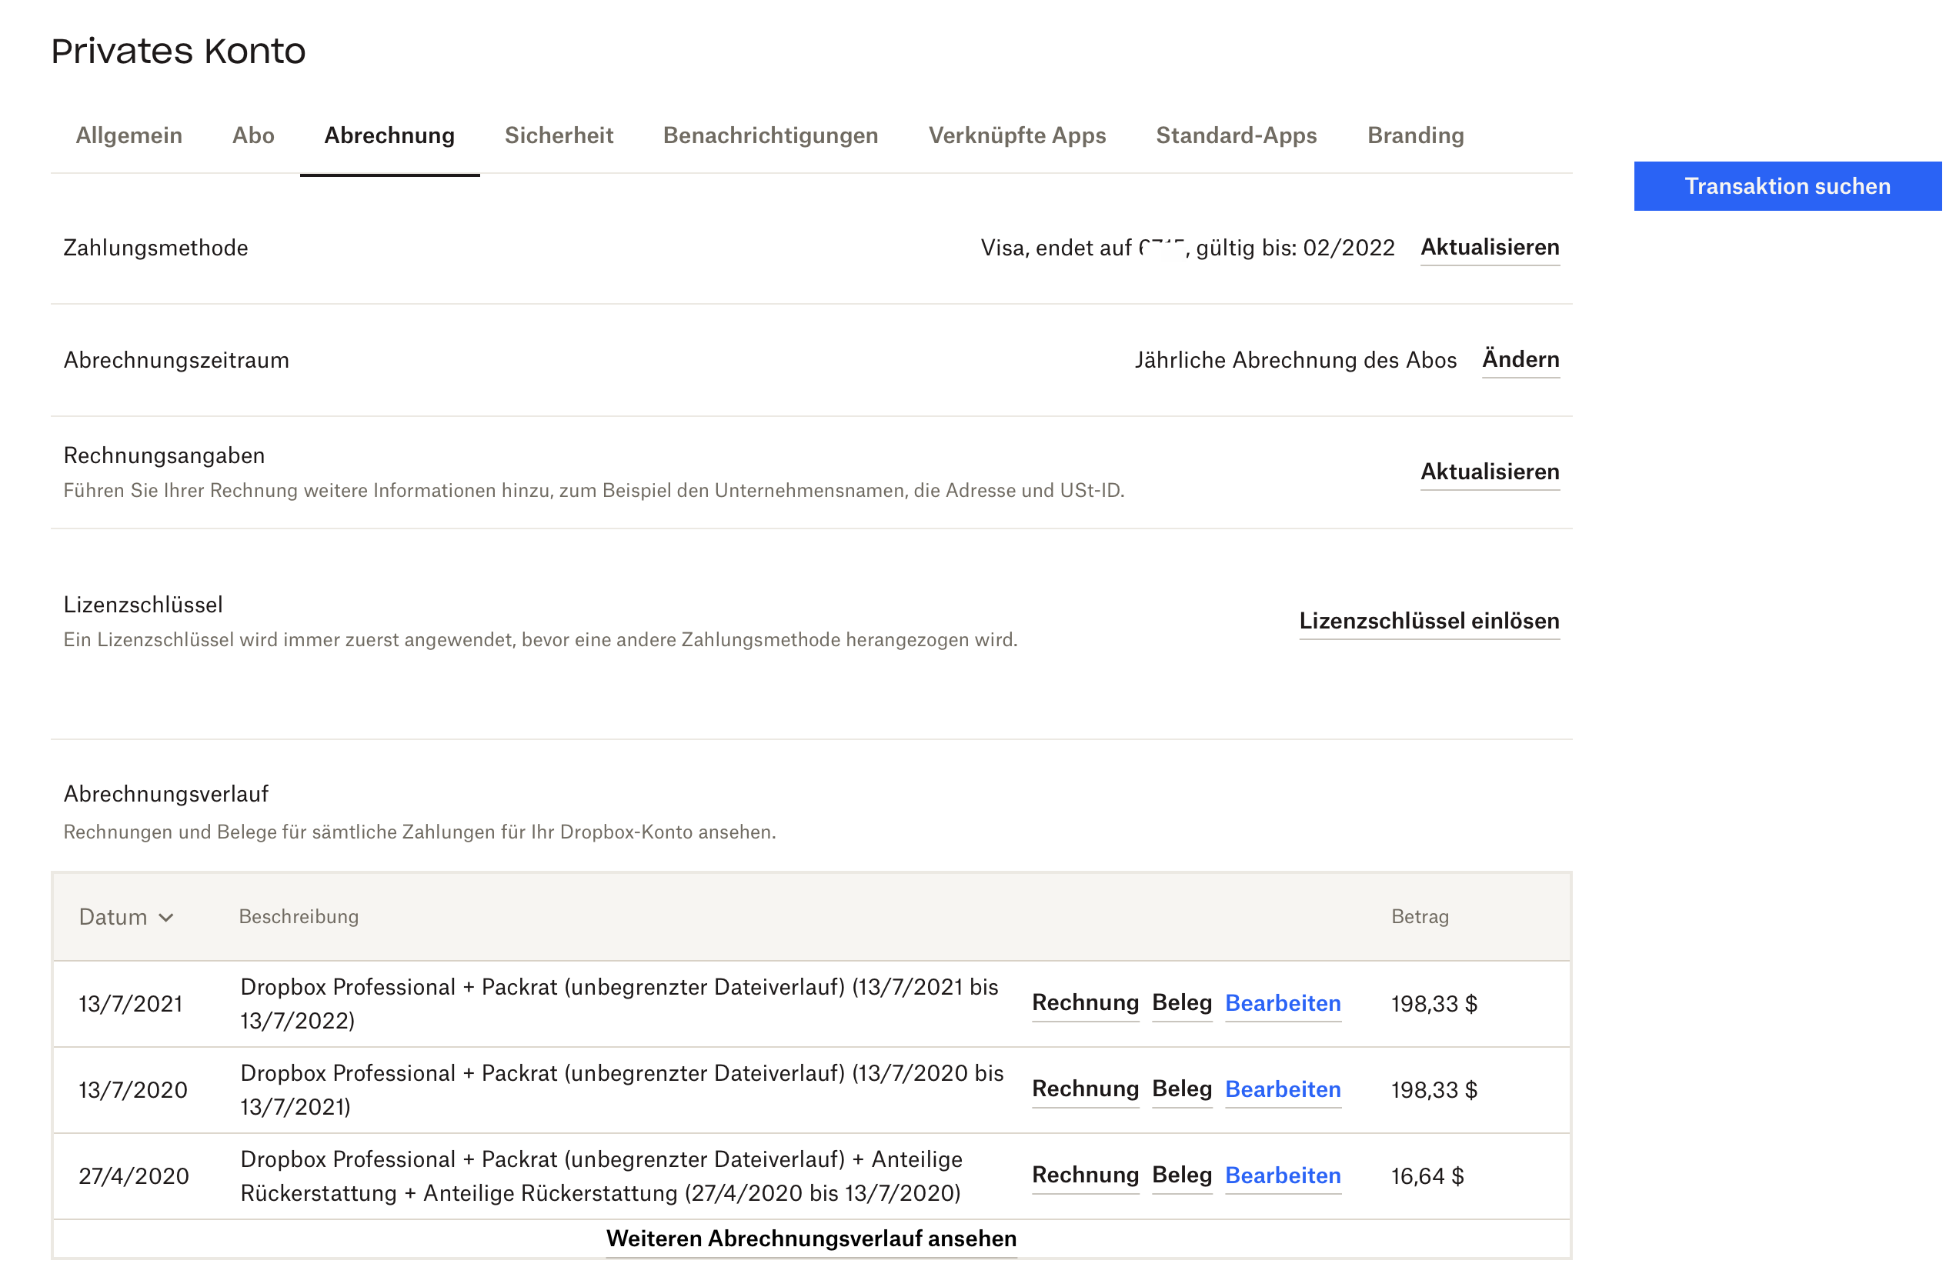Click the Zahlungsmethode label
Viewport: 1956px width, 1277px height.
point(156,248)
